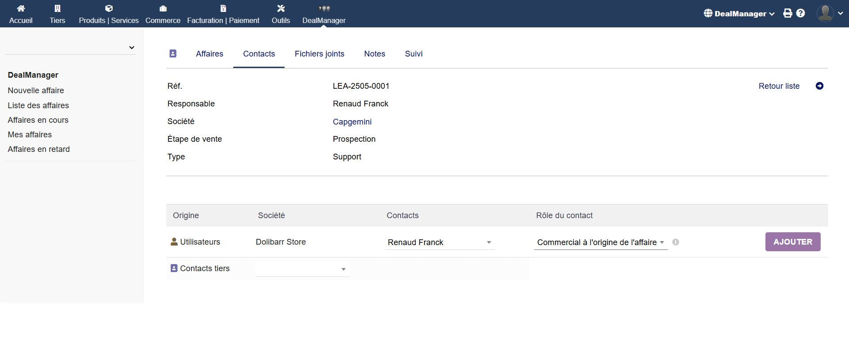Open the Outils tools icon
The image size is (849, 359).
(281, 8)
